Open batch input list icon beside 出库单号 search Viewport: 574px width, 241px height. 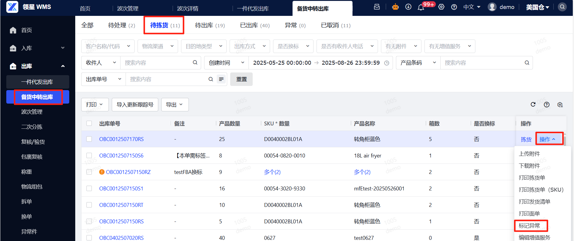221,79
